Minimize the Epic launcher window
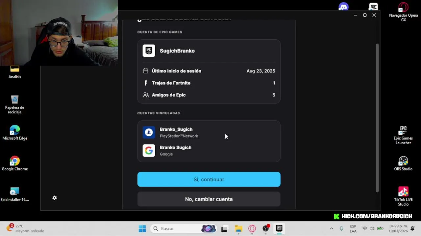Viewport: 421px width, 236px height. coord(356,15)
